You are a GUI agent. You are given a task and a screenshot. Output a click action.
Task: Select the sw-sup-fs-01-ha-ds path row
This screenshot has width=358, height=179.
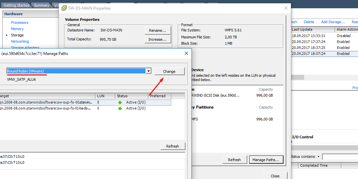86,109
